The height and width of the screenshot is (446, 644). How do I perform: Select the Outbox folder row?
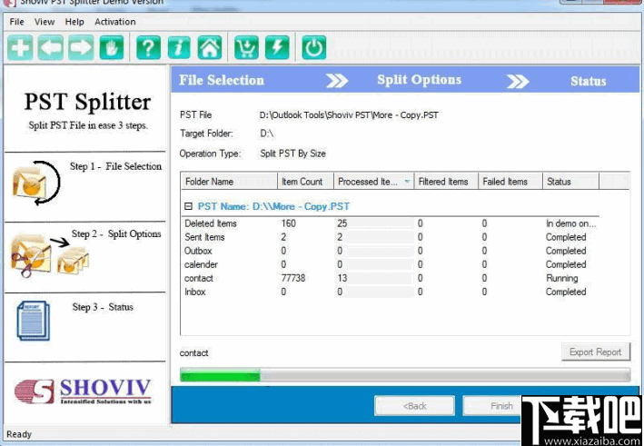(391, 251)
